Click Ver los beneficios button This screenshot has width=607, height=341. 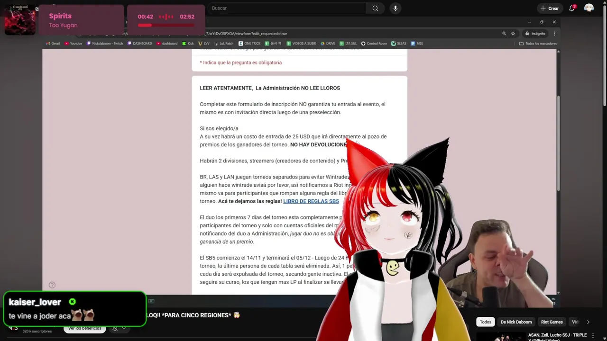(x=84, y=328)
